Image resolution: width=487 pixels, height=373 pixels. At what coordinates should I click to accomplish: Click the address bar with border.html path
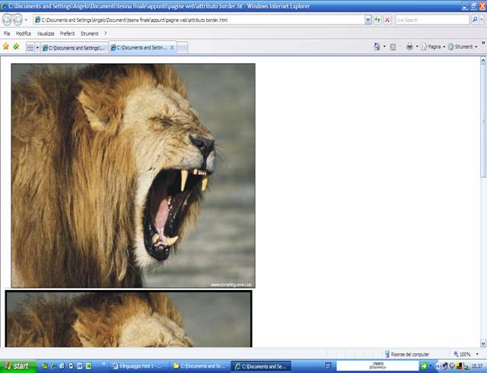[199, 20]
